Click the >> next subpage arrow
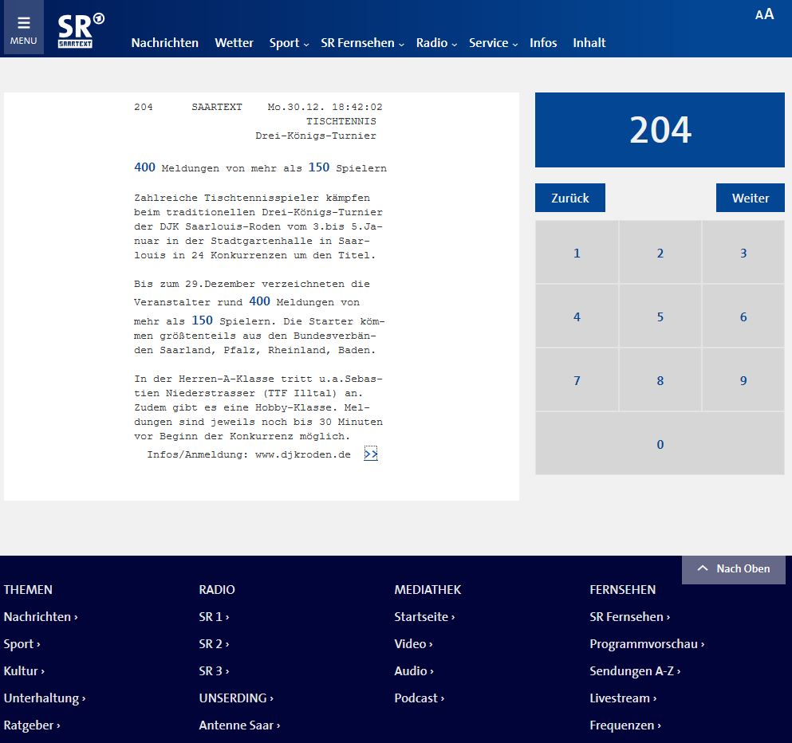Screen dimensions: 792x743 (x=370, y=454)
